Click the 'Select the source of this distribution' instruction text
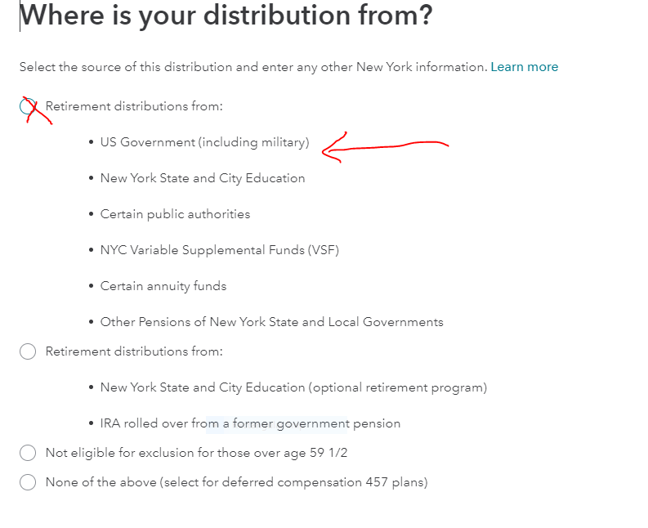 pos(253,67)
